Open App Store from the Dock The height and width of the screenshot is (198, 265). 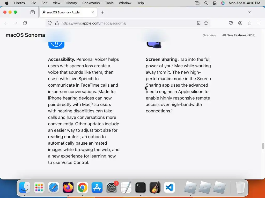pyautogui.click(x=97, y=187)
